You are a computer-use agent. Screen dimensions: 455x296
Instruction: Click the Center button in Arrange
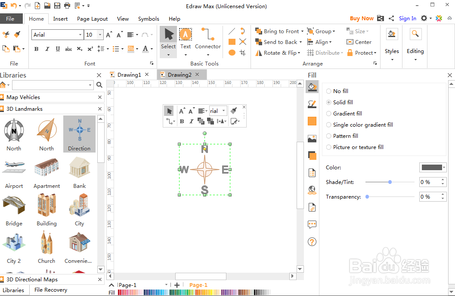tap(359, 42)
